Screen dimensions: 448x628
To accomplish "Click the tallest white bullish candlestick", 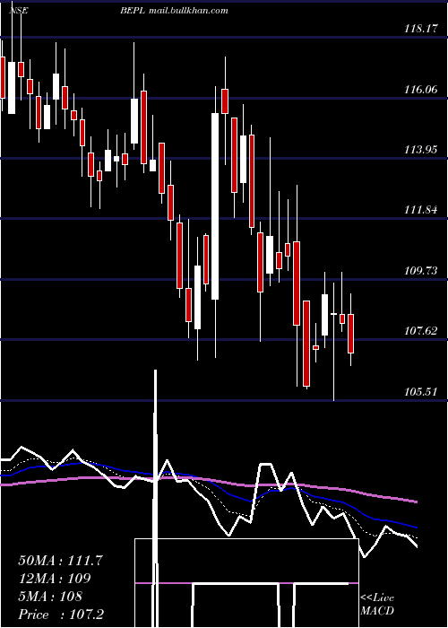I will [x=215, y=206].
